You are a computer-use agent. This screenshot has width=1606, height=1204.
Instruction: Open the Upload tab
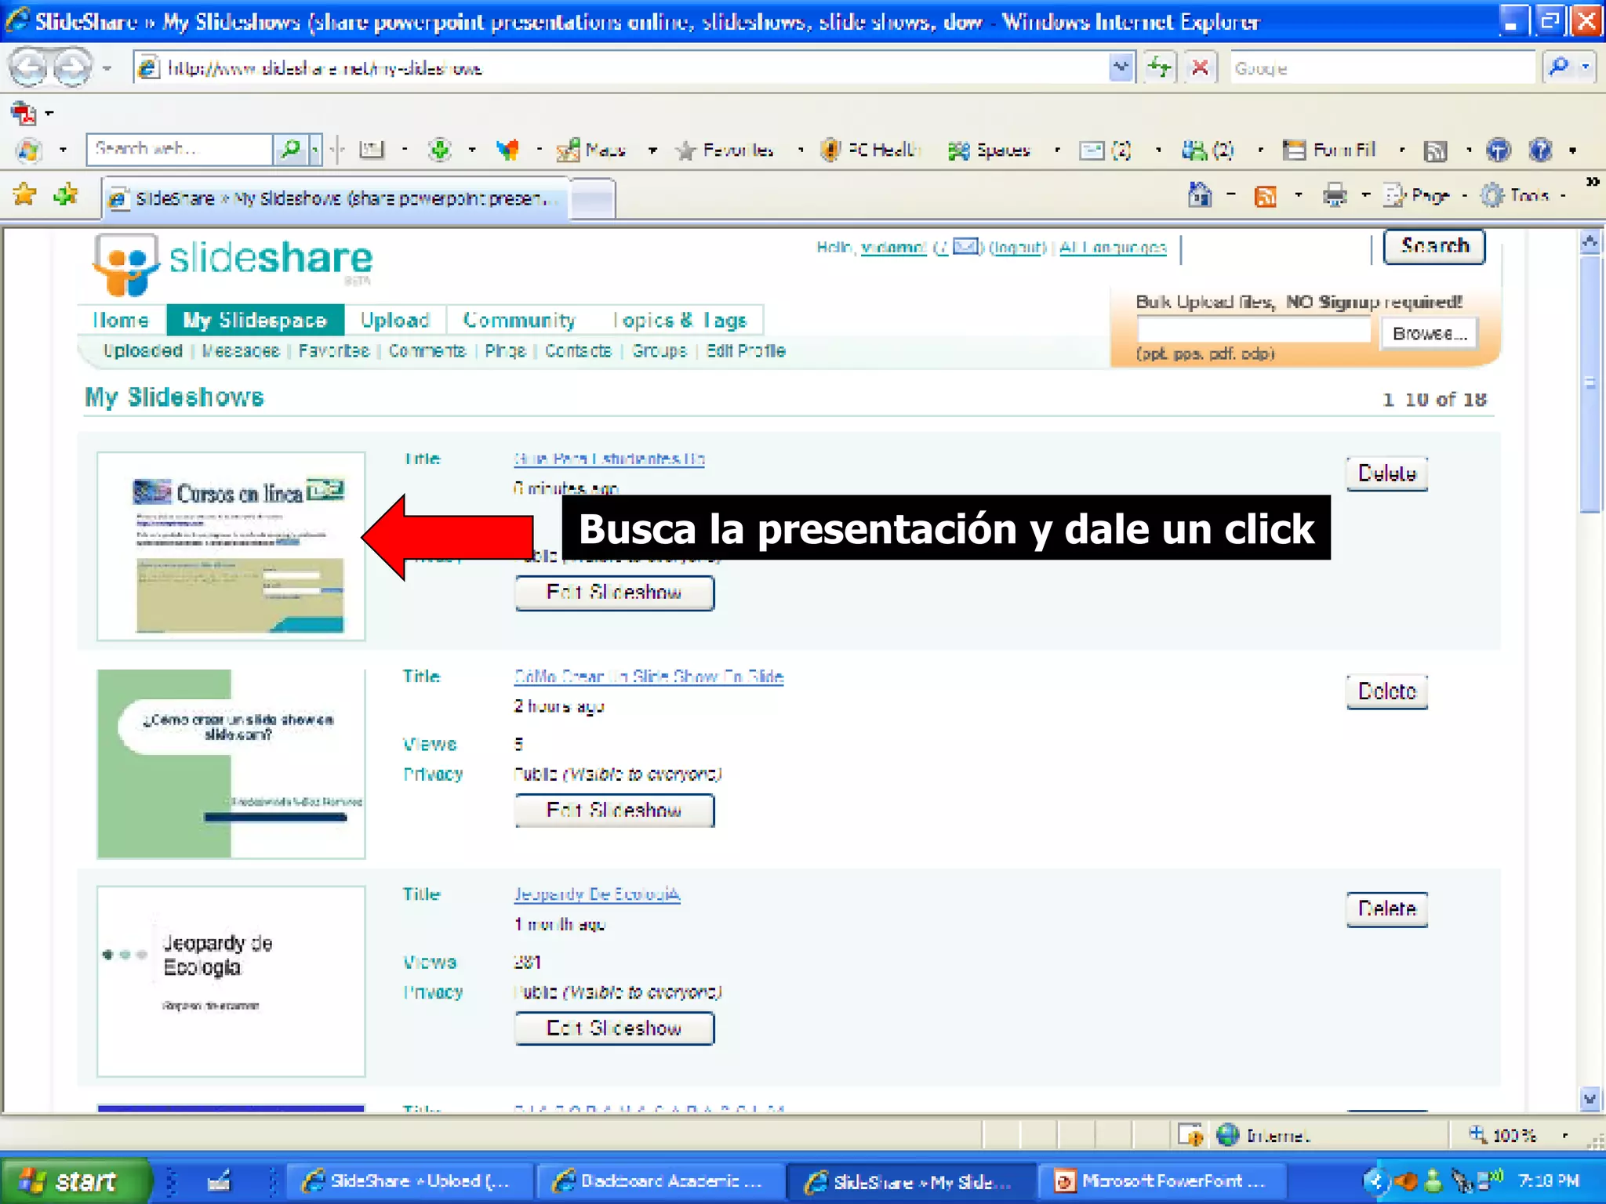(x=395, y=320)
